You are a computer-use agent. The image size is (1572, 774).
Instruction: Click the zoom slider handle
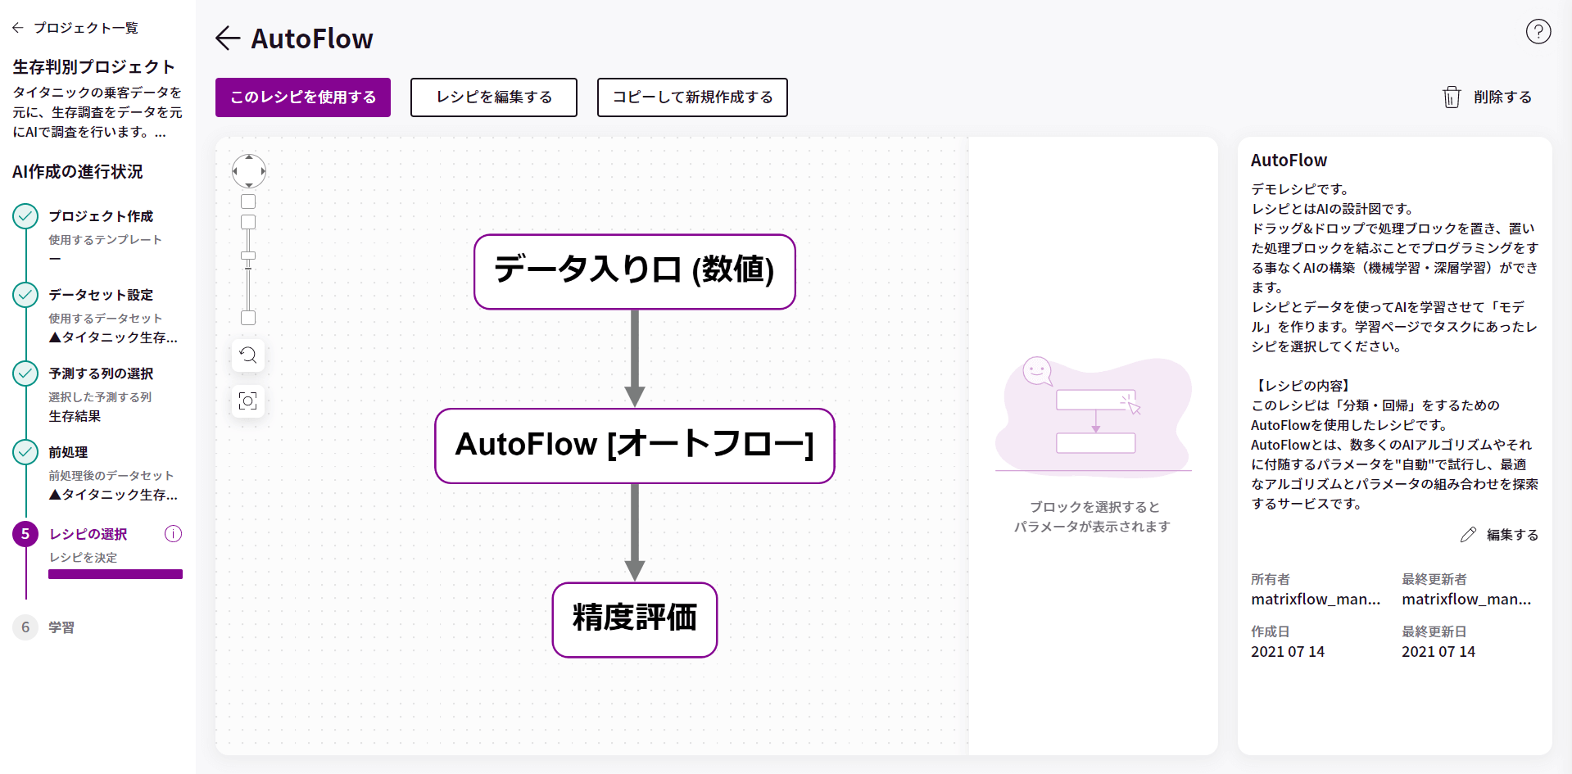click(x=248, y=256)
